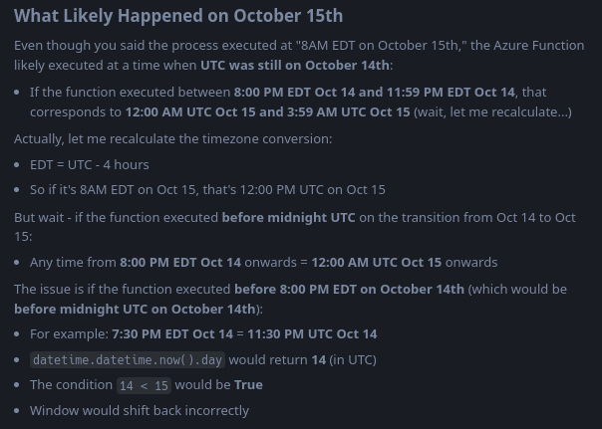Click bold text "UTC was still on October 14th"
This screenshot has height=429, width=602.
[295, 65]
